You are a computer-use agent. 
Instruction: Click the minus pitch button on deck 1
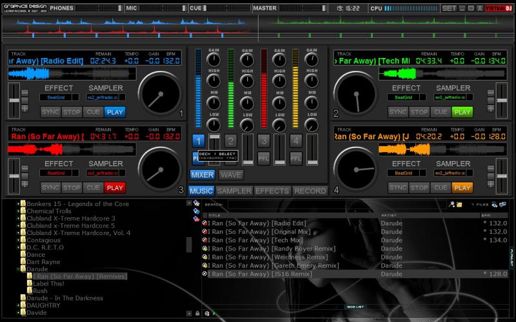(25, 93)
